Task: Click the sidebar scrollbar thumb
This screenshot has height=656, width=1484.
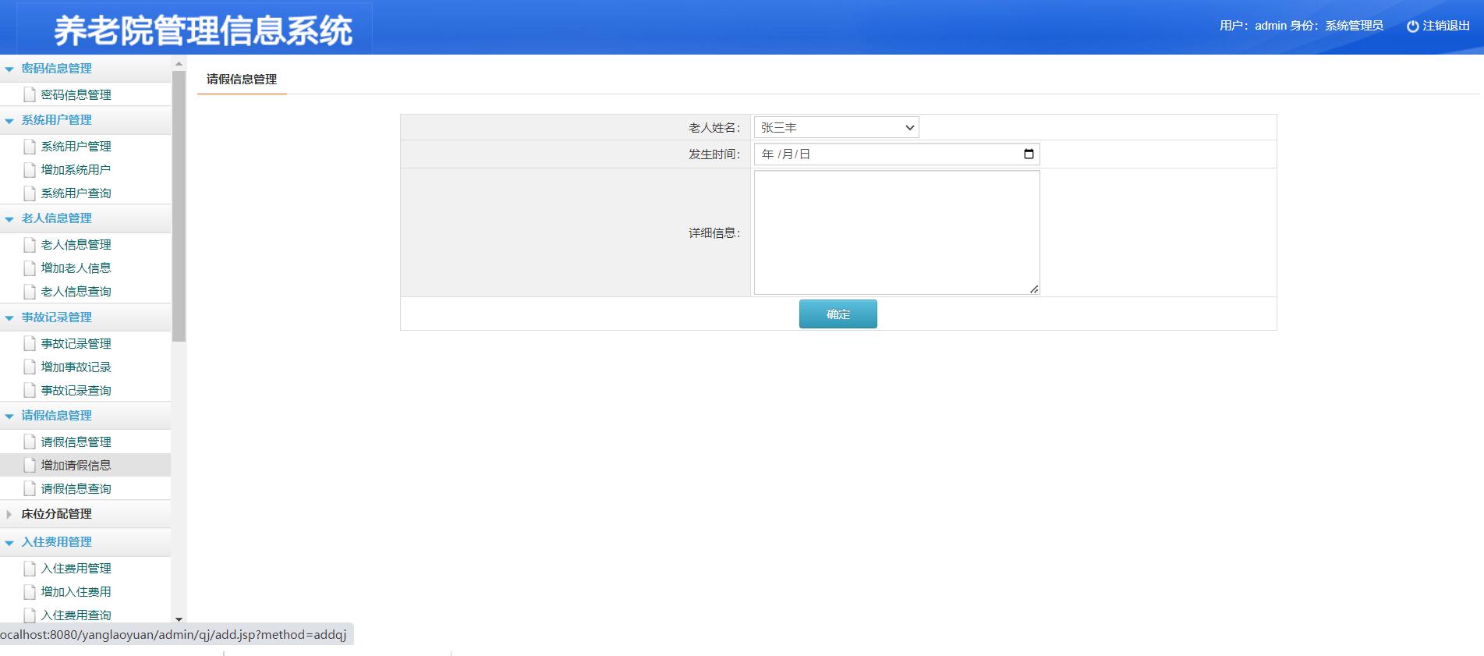Action: point(179,206)
